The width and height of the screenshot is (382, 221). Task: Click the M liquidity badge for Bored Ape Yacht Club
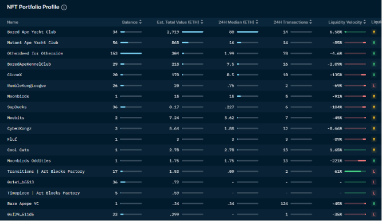374,32
